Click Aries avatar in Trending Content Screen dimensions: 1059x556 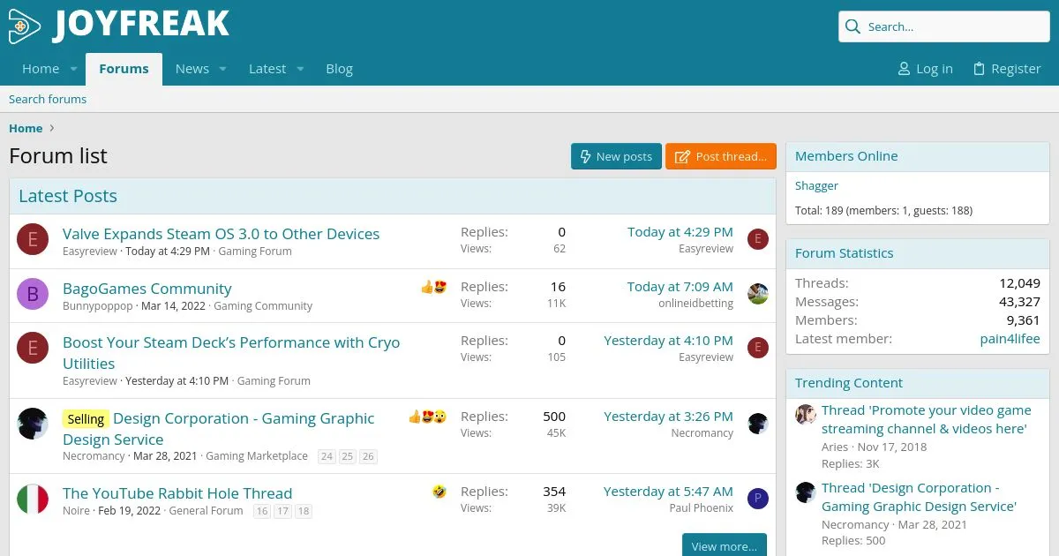point(805,414)
